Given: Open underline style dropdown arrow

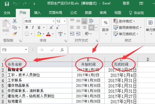Looking at the screenshot, I should point(44,28).
